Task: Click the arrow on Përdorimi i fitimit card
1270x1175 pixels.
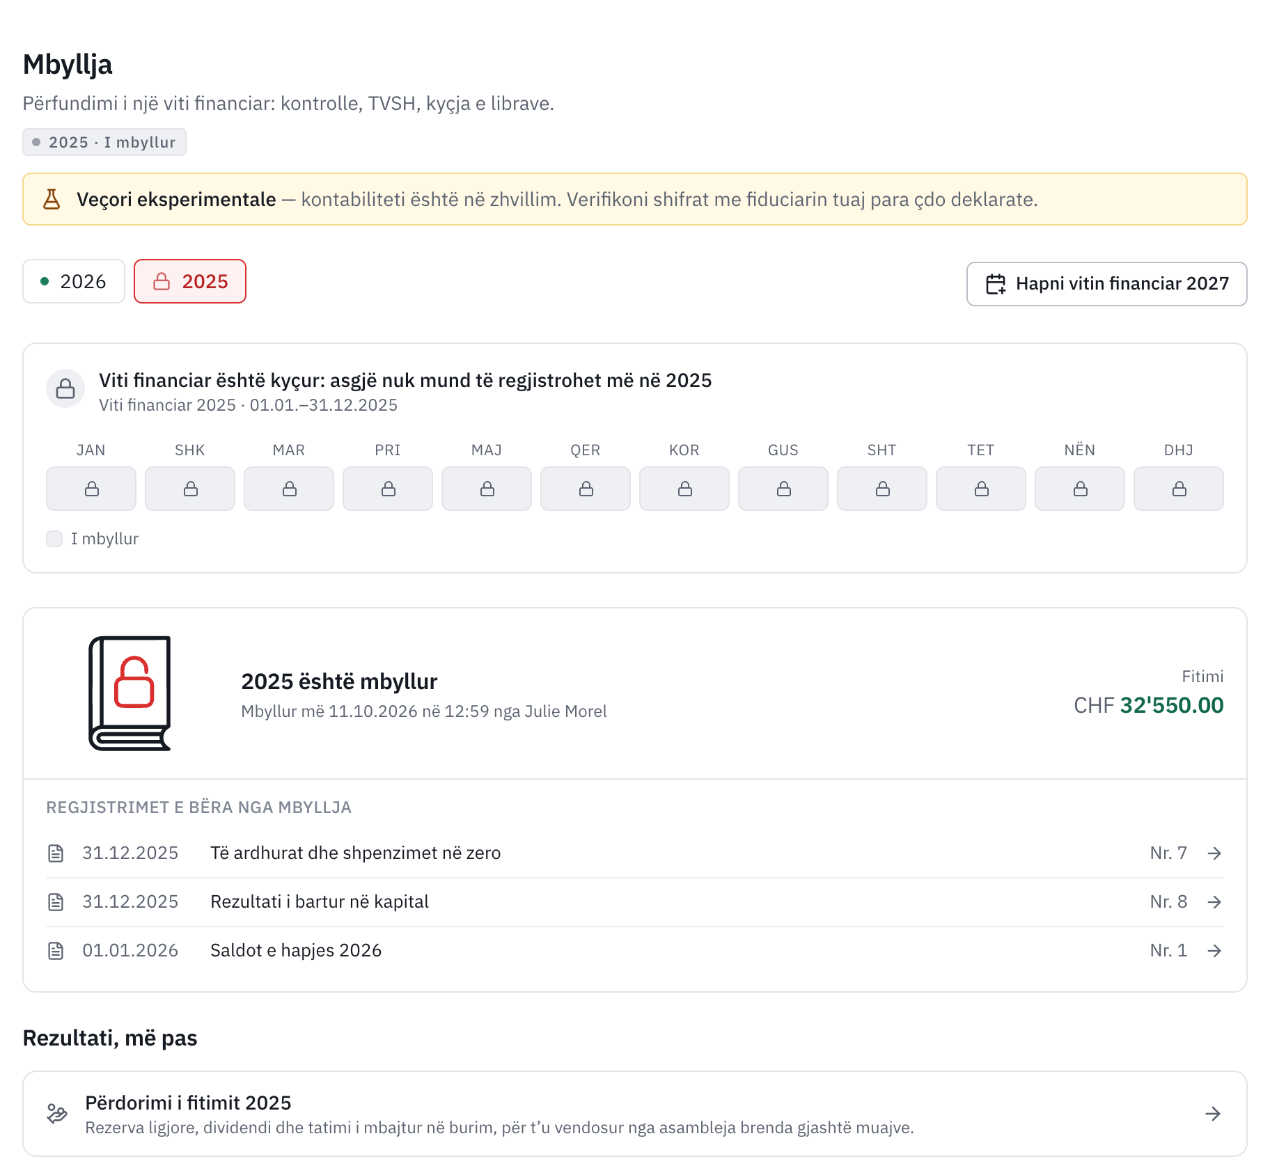Action: click(x=1213, y=1114)
